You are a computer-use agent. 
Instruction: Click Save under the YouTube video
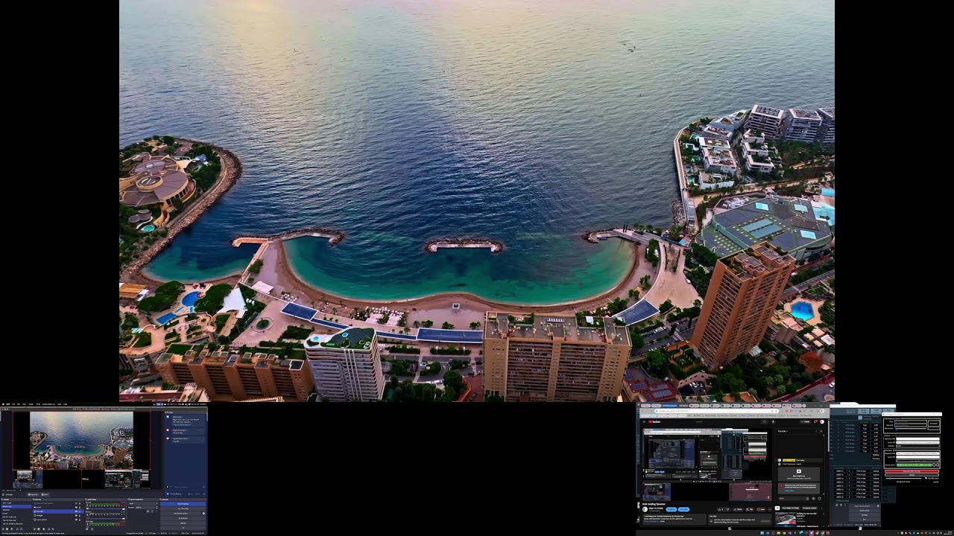762,509
